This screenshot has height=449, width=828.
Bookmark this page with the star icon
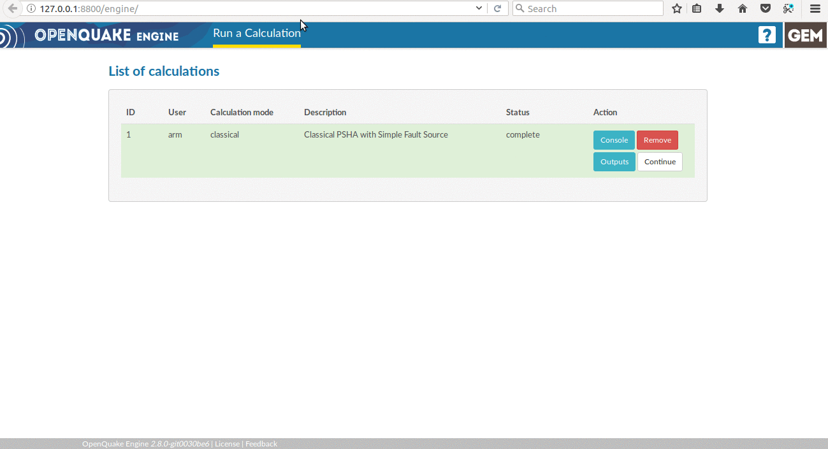click(x=677, y=8)
